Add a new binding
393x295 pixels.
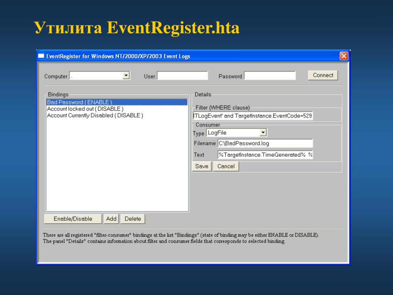pos(111,219)
